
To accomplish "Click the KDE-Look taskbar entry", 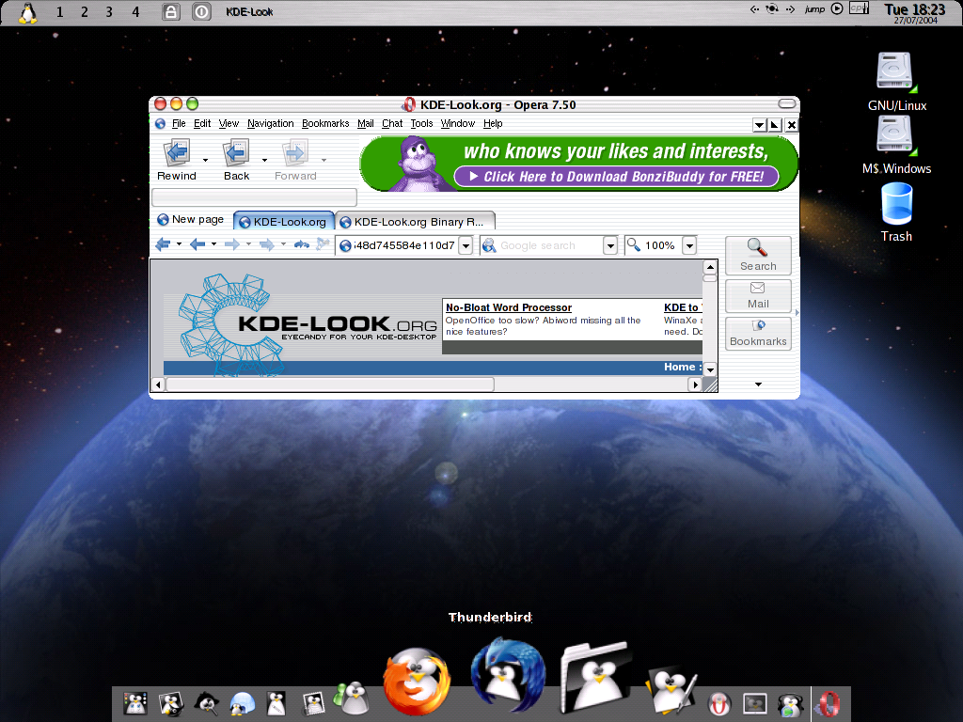I will 249,12.
